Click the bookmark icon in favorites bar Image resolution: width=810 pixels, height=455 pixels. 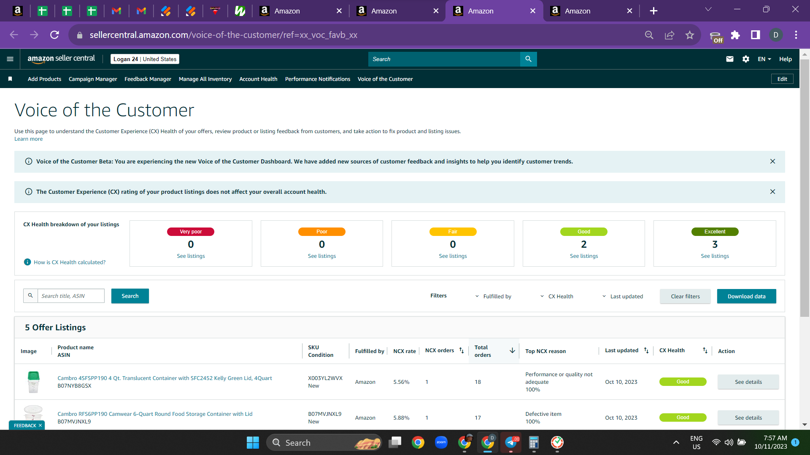10,79
